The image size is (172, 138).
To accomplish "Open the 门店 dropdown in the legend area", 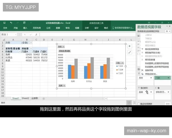I will [x=168, y=78].
